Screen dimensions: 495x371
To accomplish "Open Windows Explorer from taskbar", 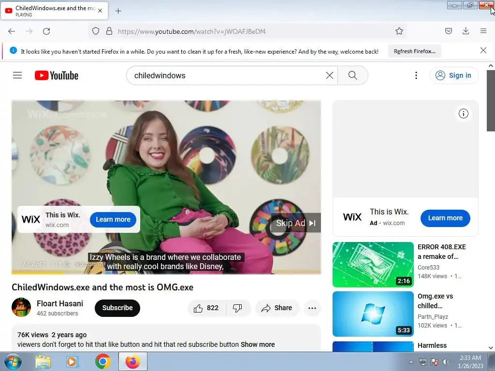I will [43, 362].
